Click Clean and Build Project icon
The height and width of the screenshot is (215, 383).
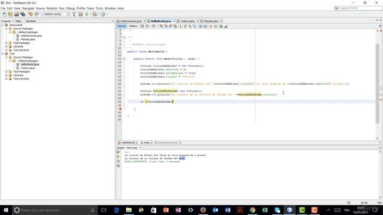(80, 14)
